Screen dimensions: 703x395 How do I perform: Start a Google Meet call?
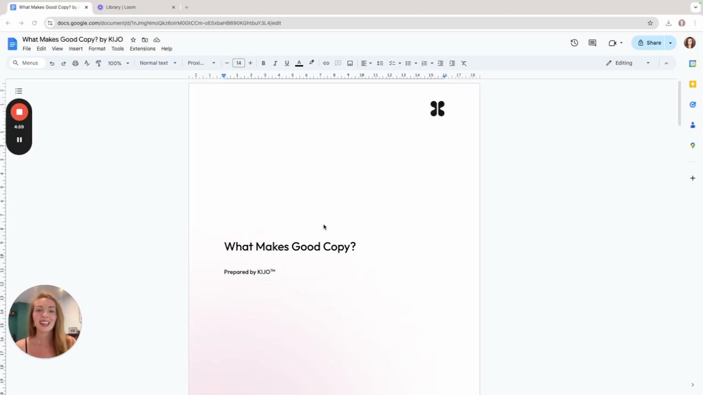point(612,43)
